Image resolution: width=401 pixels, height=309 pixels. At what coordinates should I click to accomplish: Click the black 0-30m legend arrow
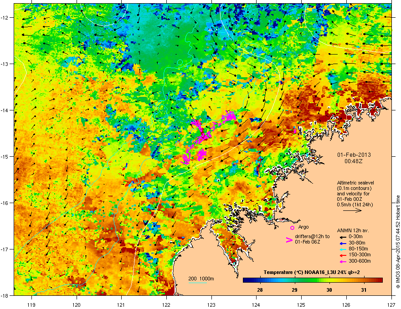[x=343, y=237]
